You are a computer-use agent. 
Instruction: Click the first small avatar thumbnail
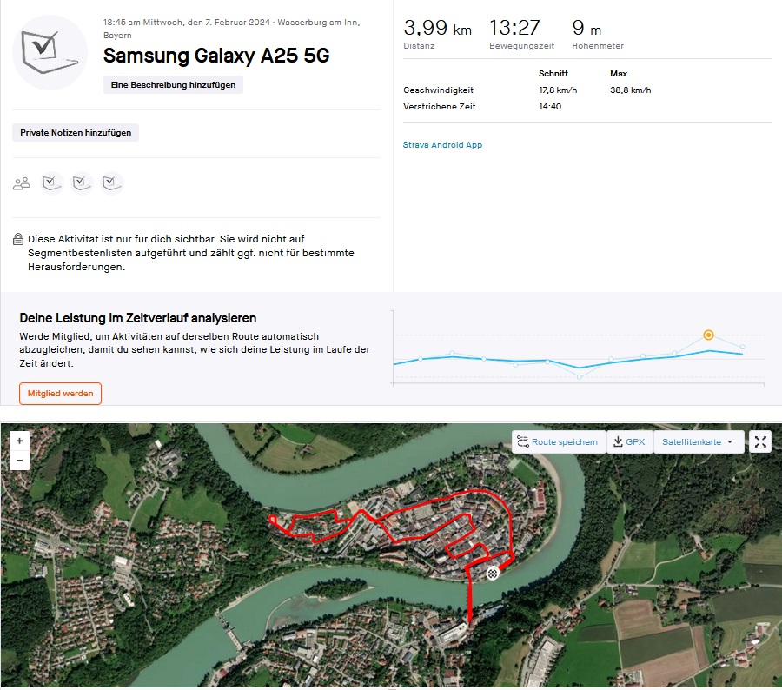(x=52, y=182)
